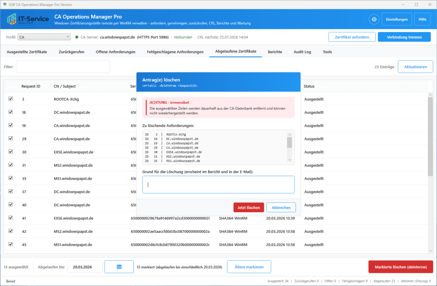Click the IT-Service Walter logo
Screen dimensions: 437x286
pos(28,19)
